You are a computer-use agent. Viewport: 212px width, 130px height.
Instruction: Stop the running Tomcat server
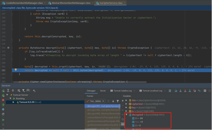(3, 100)
